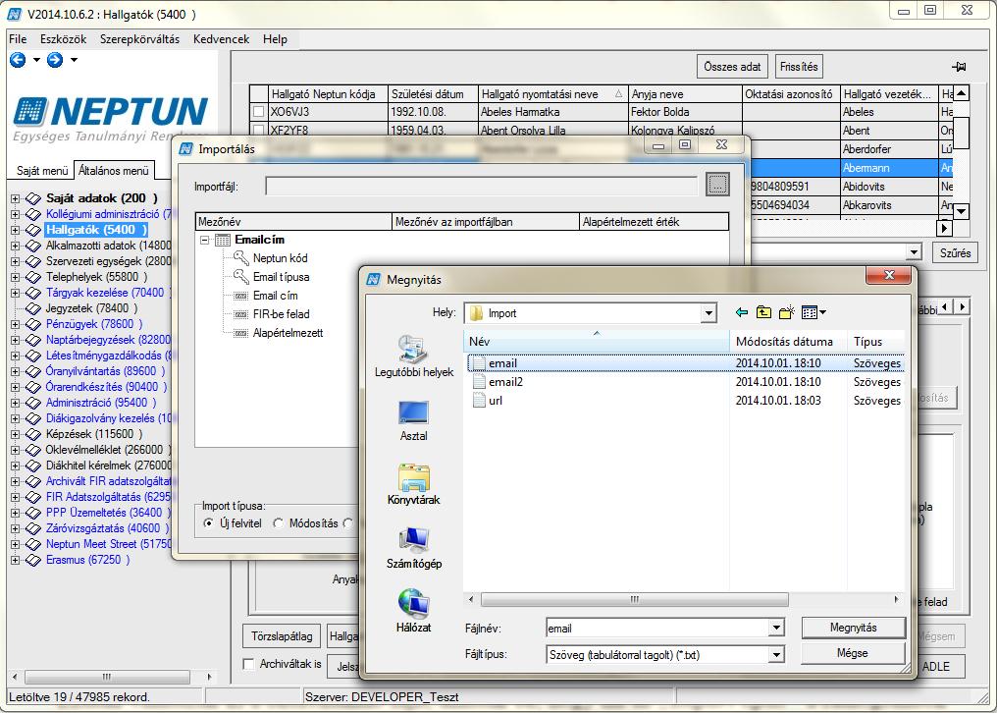
Task: Open the View menu icon in Megnyitás
Action: [x=813, y=312]
